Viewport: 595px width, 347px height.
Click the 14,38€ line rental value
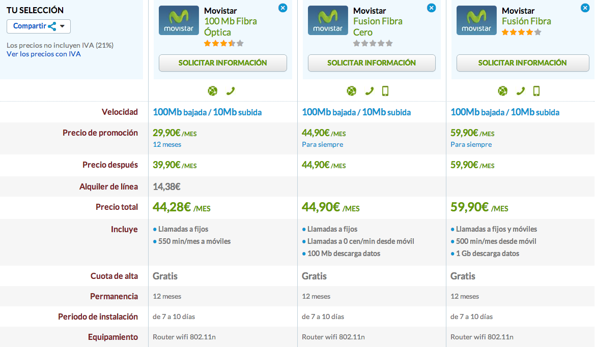click(166, 186)
